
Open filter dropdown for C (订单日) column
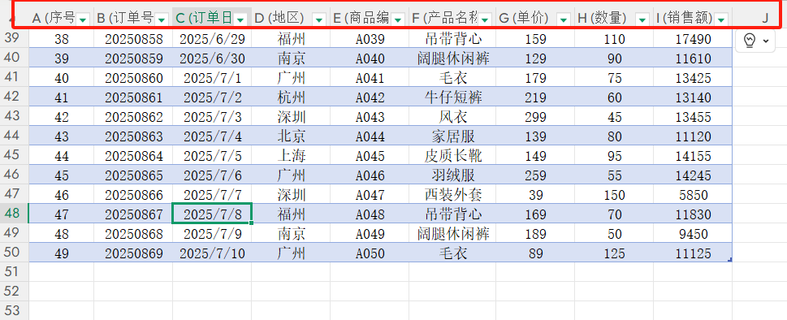pos(240,19)
